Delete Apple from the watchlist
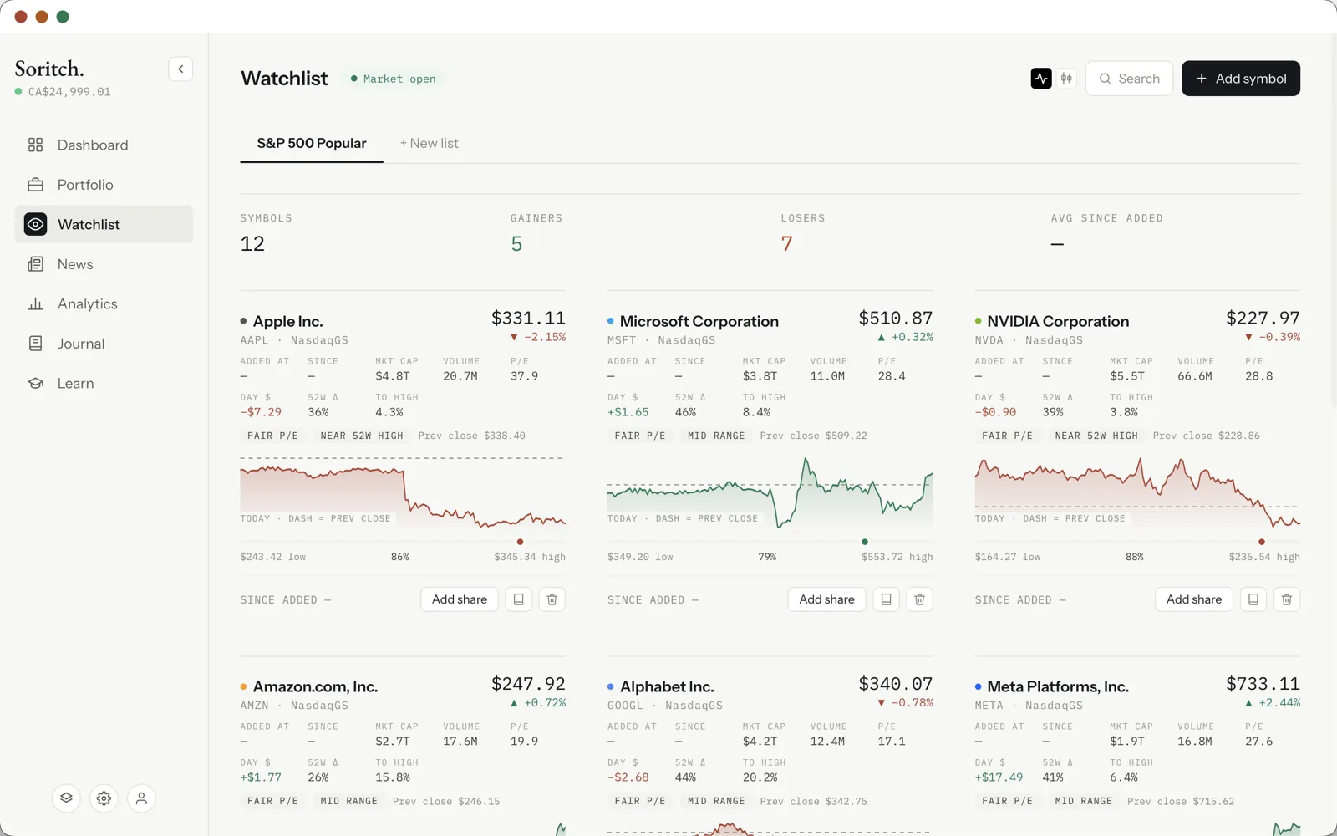Image resolution: width=1337 pixels, height=836 pixels. [x=552, y=599]
